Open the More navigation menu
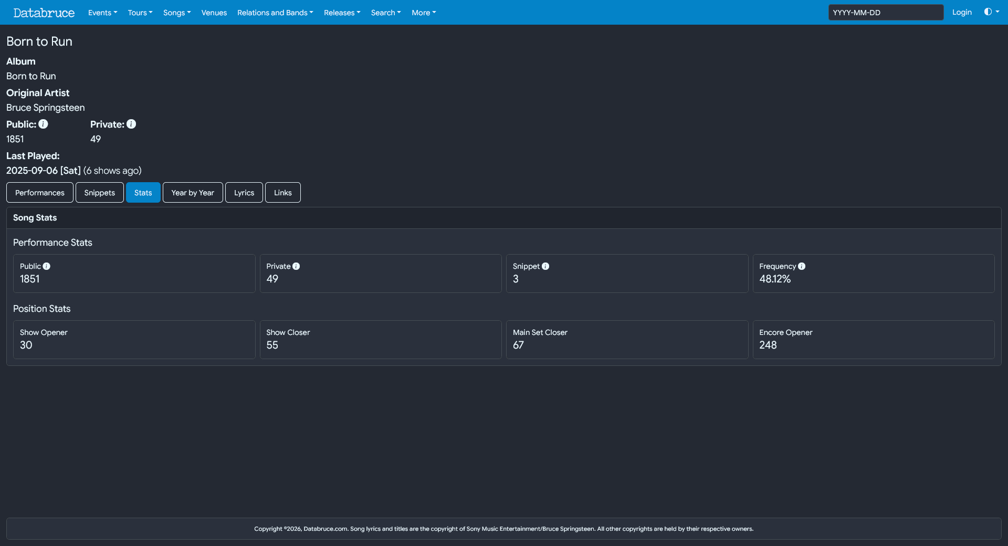The image size is (1008, 546). tap(424, 13)
